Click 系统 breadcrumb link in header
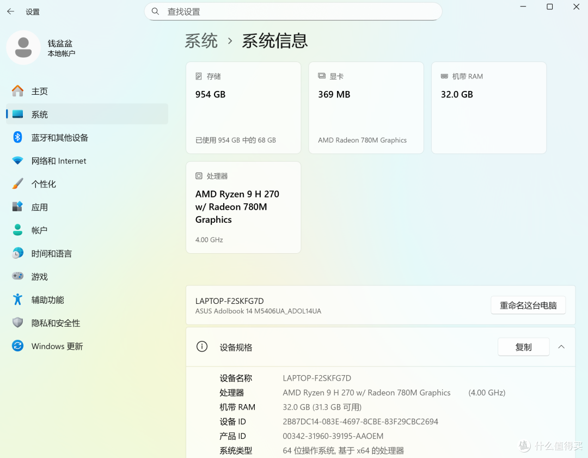Screen dimensions: 588x458 click(201, 40)
